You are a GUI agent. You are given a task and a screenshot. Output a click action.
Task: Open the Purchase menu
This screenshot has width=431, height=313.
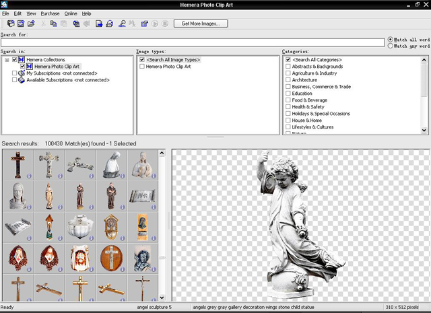[x=50, y=13]
